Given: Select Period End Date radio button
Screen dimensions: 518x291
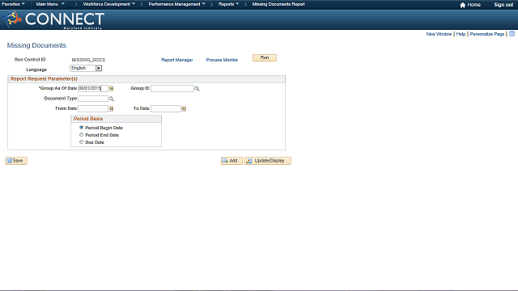Looking at the screenshot, I should (x=81, y=135).
